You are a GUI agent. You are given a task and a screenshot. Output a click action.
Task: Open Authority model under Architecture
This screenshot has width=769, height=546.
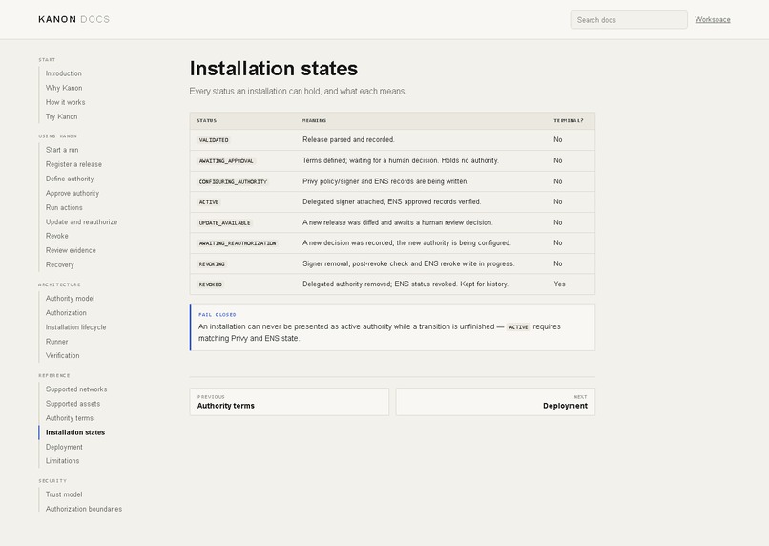[71, 298]
